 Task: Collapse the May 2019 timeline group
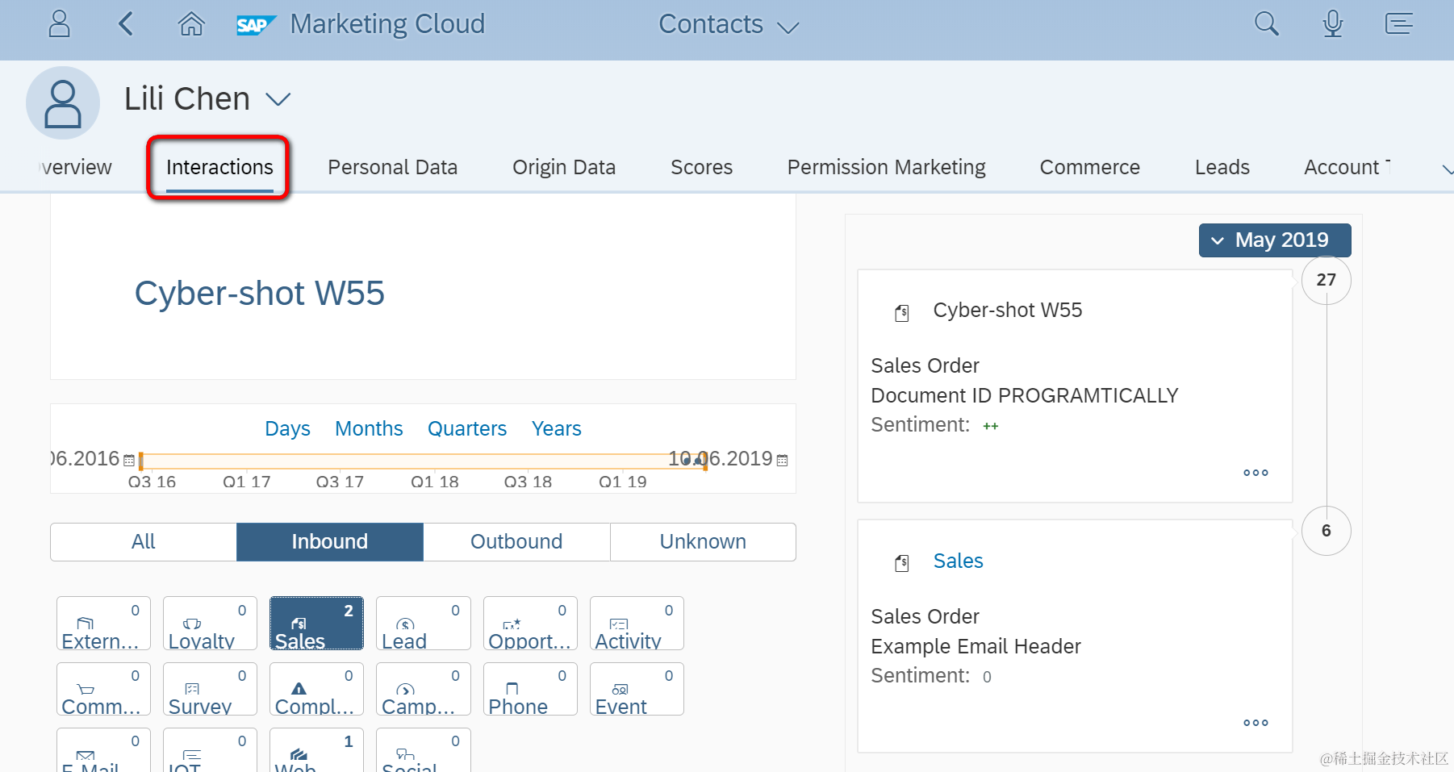[x=1275, y=240]
